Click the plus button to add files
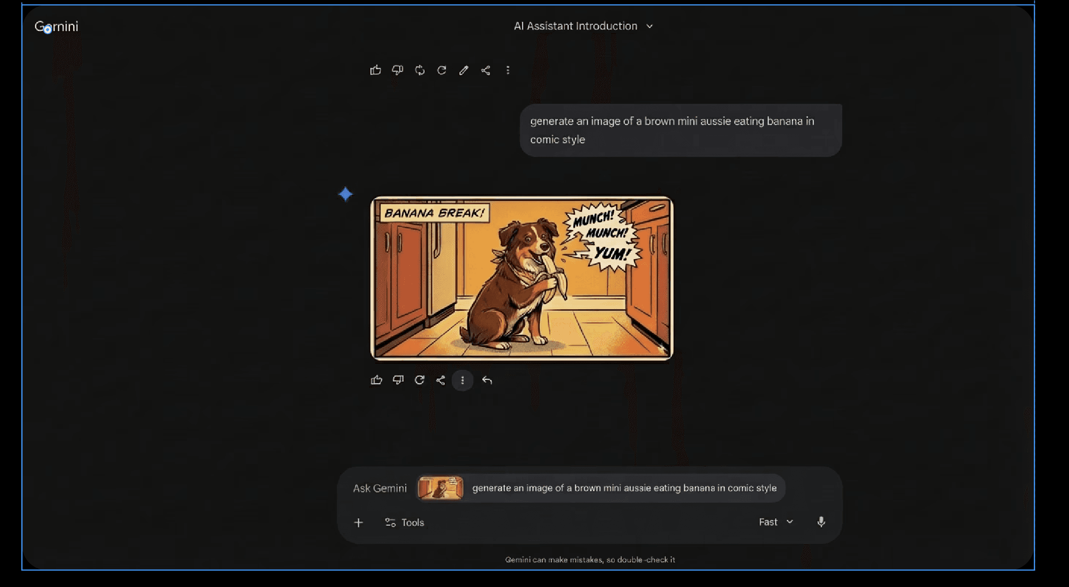The height and width of the screenshot is (587, 1069). point(359,523)
